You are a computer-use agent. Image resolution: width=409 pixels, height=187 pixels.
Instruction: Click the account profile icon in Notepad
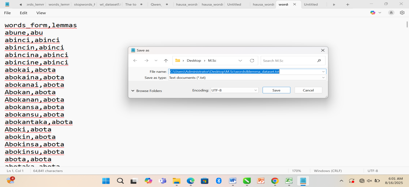(x=391, y=13)
